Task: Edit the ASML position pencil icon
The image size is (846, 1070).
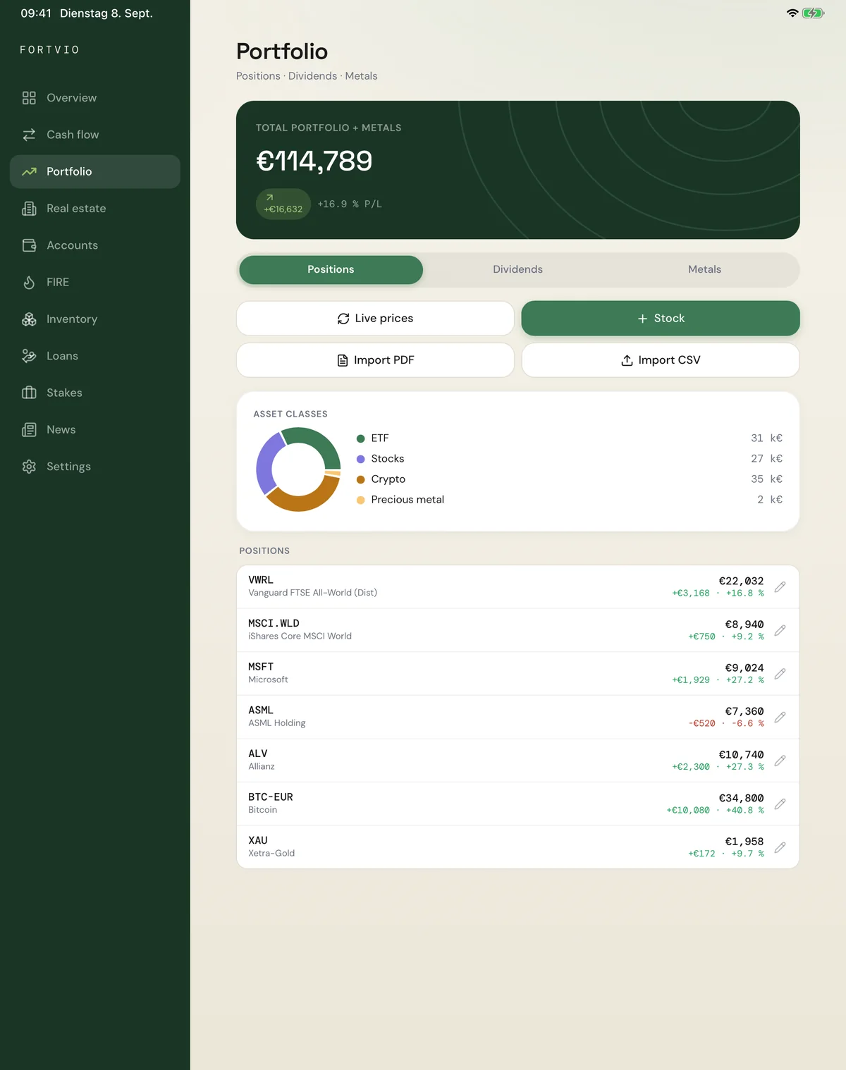Action: tap(780, 717)
